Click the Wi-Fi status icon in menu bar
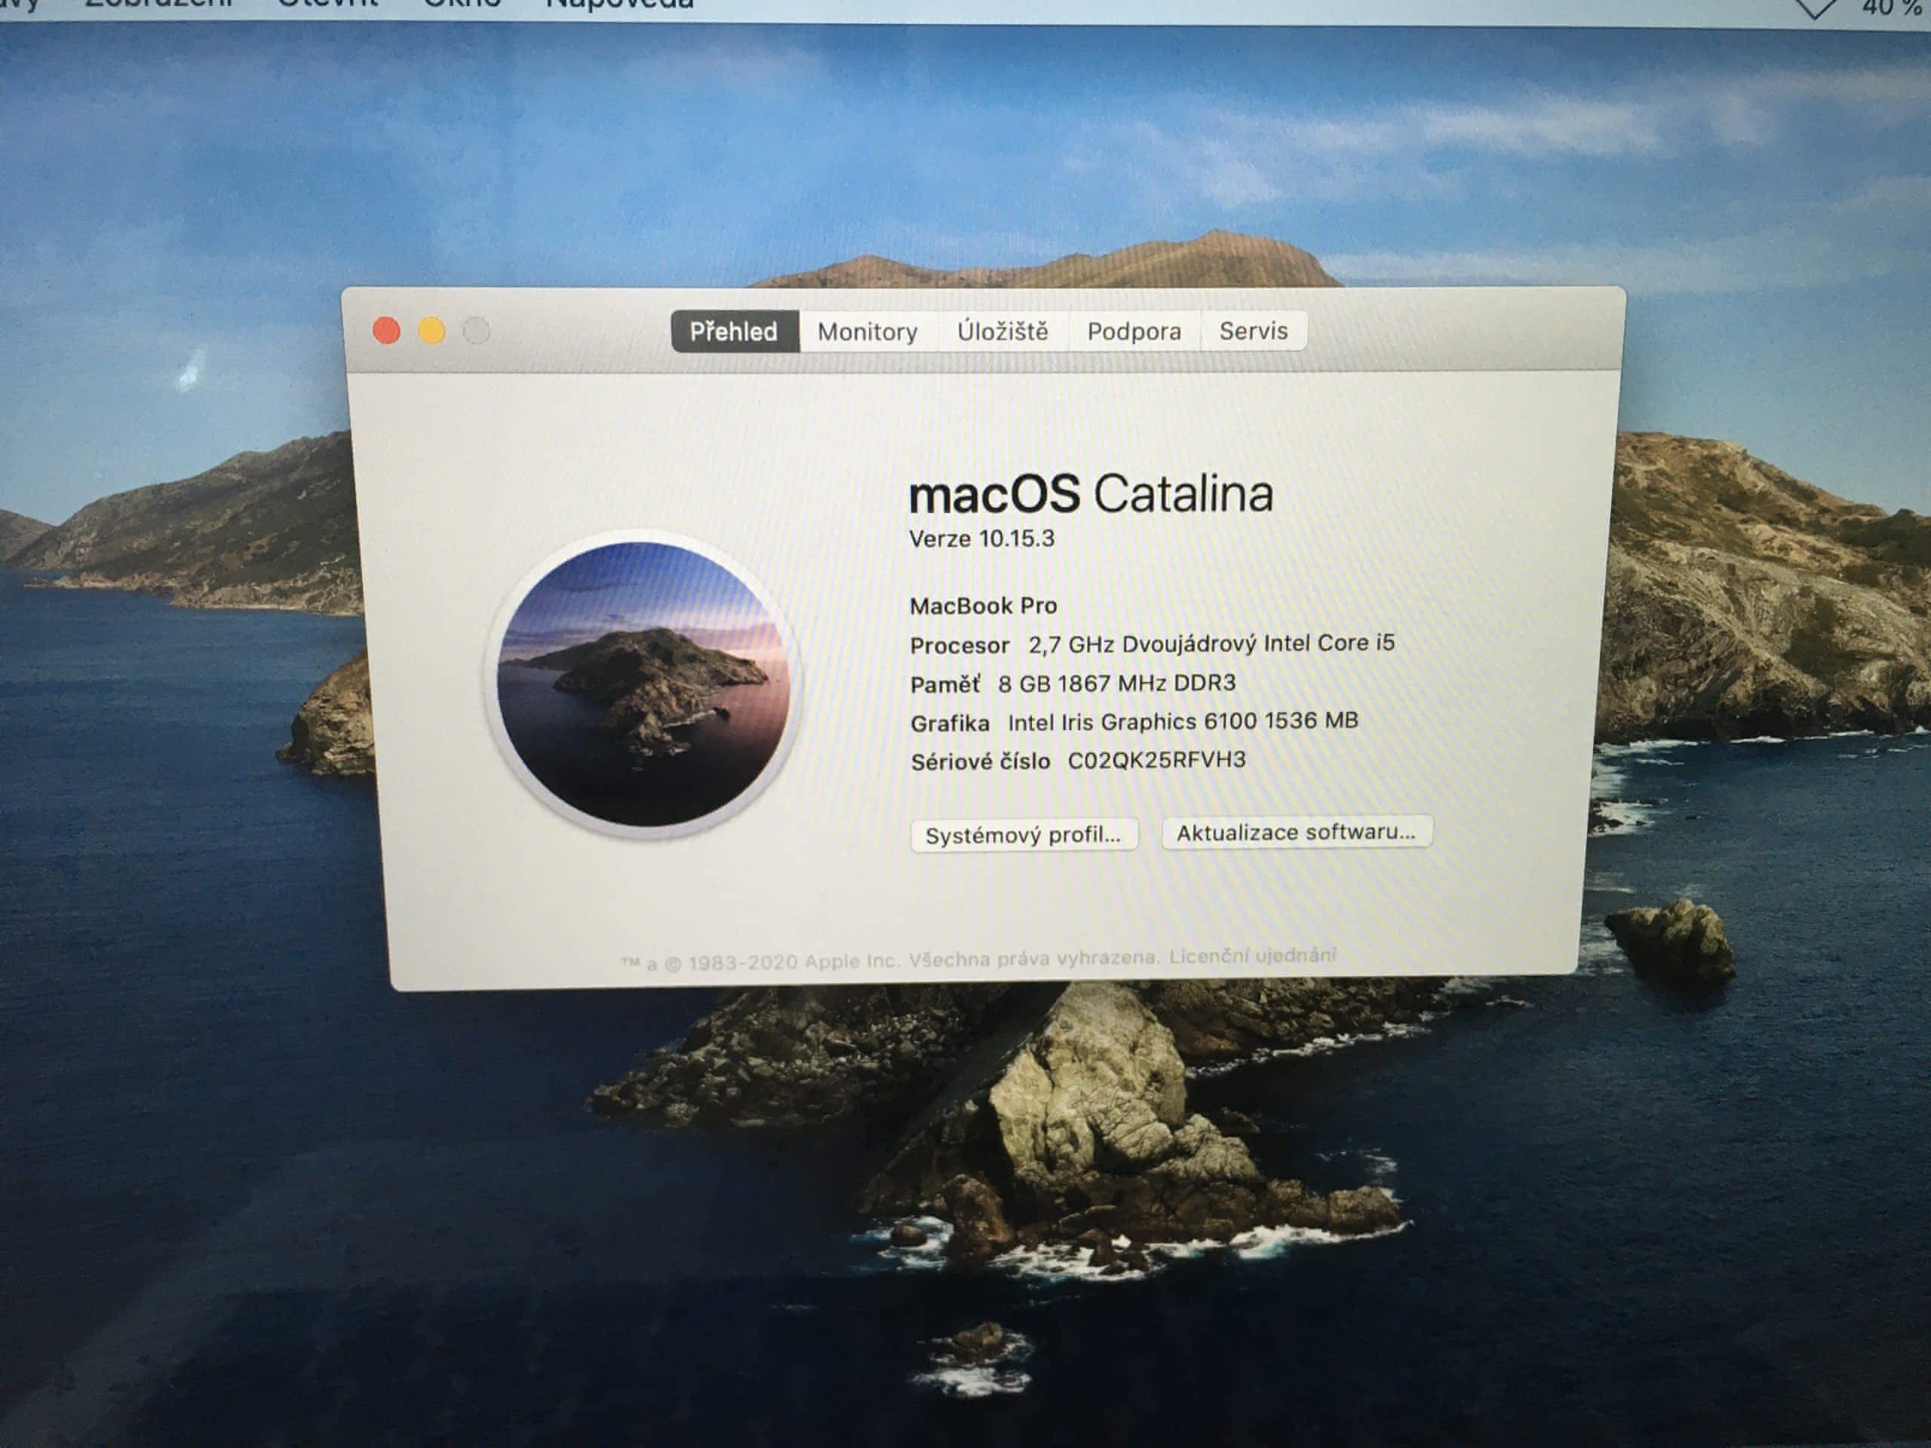 (1816, 7)
